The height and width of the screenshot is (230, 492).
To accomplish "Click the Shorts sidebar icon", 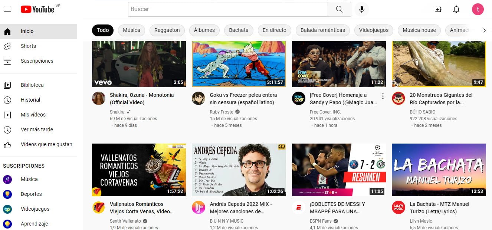I will tap(7, 46).
